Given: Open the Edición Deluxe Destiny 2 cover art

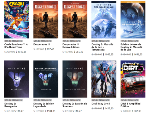Looking at the screenshot, I should [133, 20].
